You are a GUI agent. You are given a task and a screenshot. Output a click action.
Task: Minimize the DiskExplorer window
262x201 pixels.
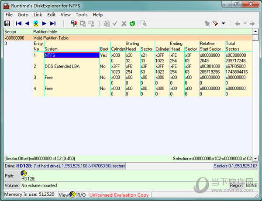(227, 4)
